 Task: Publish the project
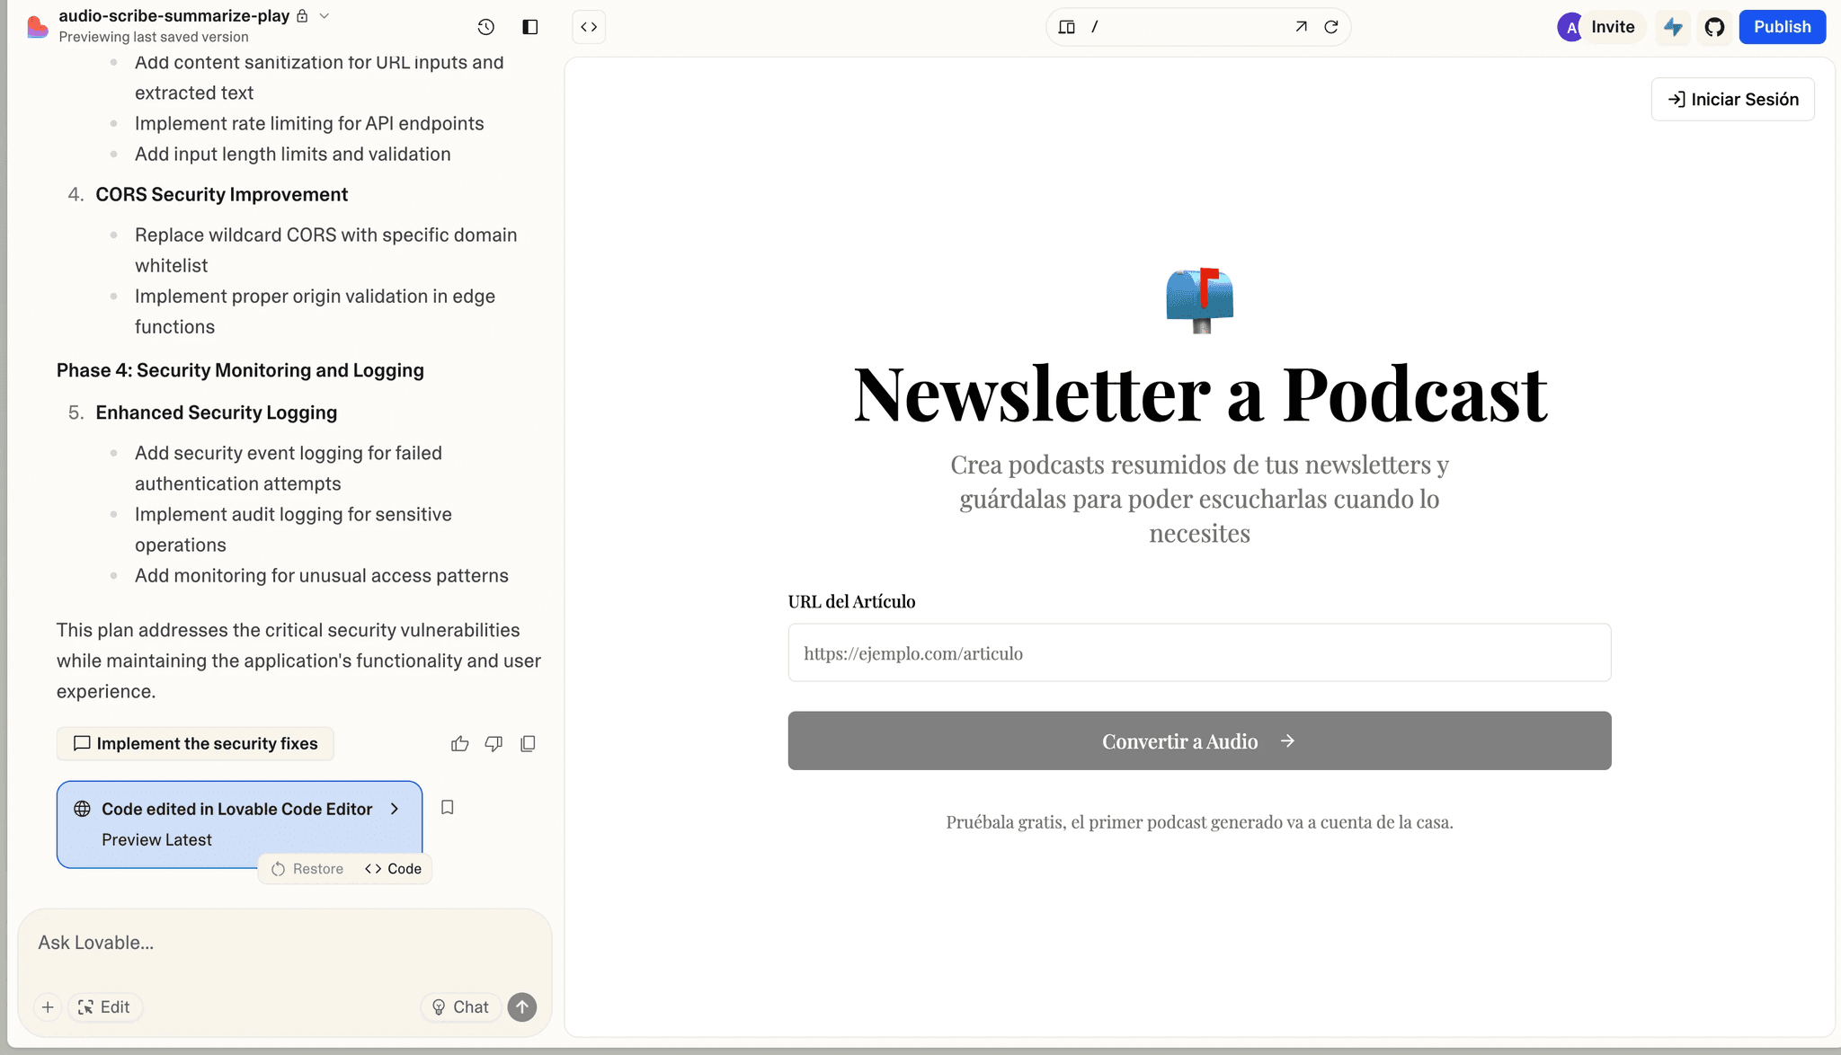1782,27
